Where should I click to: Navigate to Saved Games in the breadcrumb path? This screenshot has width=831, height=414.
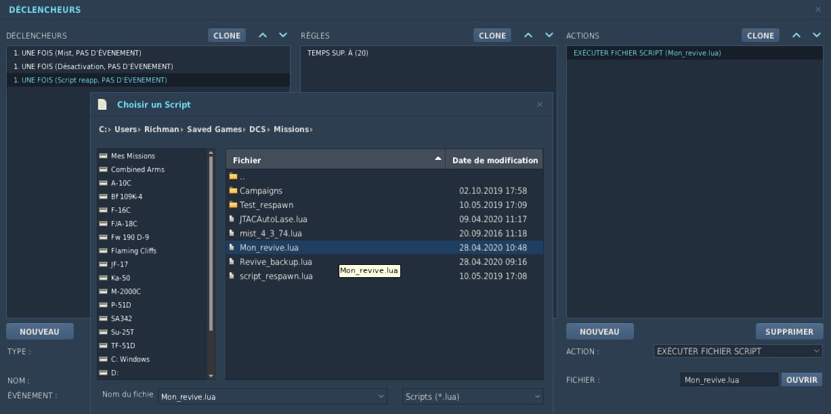coord(213,129)
